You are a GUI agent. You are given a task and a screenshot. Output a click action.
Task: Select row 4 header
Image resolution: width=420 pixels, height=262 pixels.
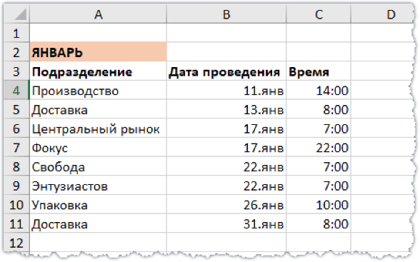pos(16,91)
